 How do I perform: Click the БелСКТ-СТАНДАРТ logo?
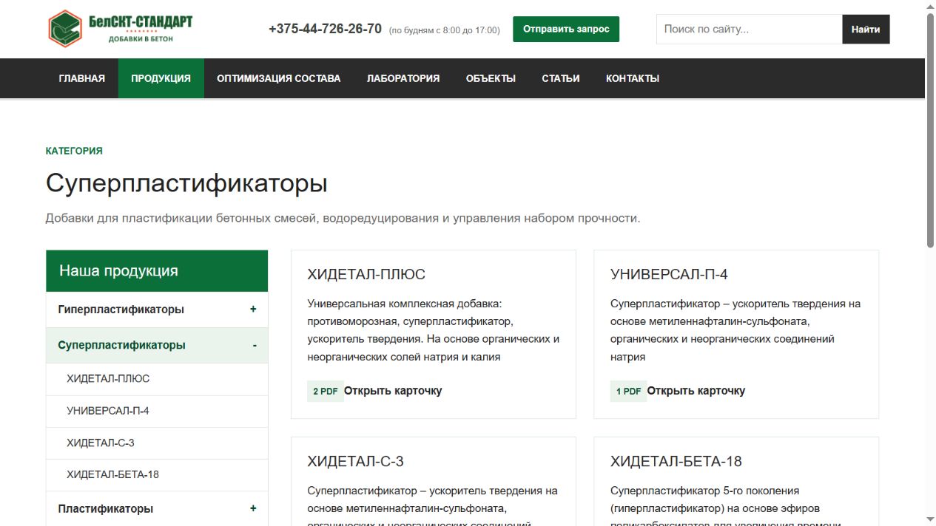(x=120, y=28)
